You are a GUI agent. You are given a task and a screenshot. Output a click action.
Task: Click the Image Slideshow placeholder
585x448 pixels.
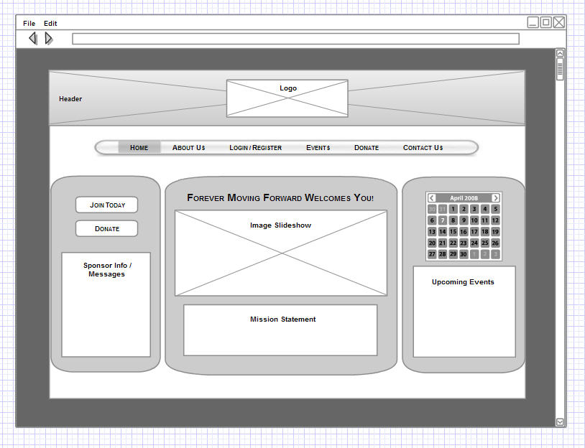(x=281, y=253)
